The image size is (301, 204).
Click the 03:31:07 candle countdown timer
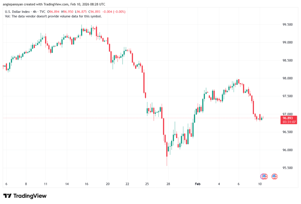(x=289, y=122)
